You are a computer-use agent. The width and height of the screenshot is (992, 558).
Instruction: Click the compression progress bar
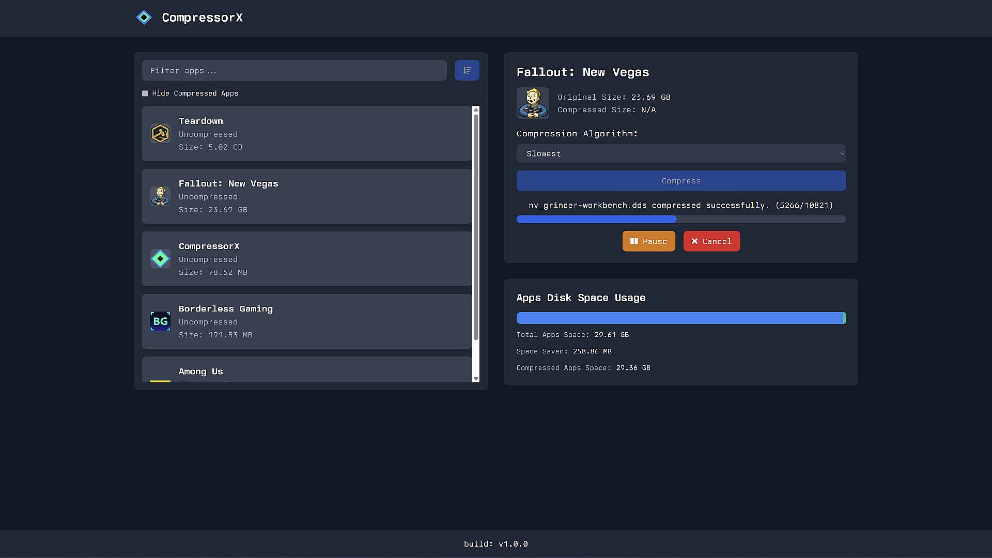tap(681, 220)
